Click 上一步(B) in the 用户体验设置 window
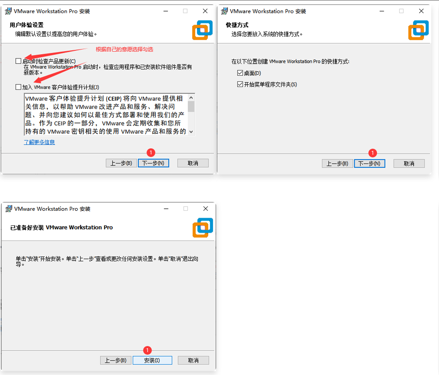The height and width of the screenshot is (375, 439). pyautogui.click(x=121, y=163)
